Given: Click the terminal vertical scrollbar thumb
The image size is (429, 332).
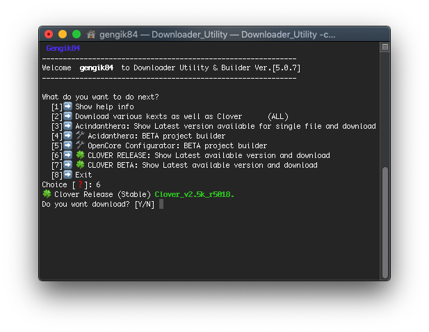Looking at the screenshot, I should click(x=385, y=223).
